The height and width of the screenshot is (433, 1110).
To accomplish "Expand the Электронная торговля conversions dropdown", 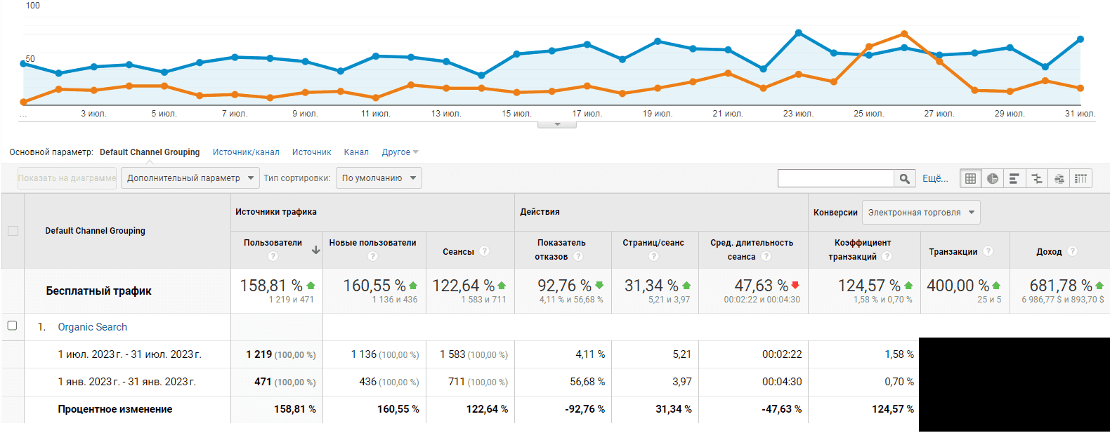I will tap(920, 213).
